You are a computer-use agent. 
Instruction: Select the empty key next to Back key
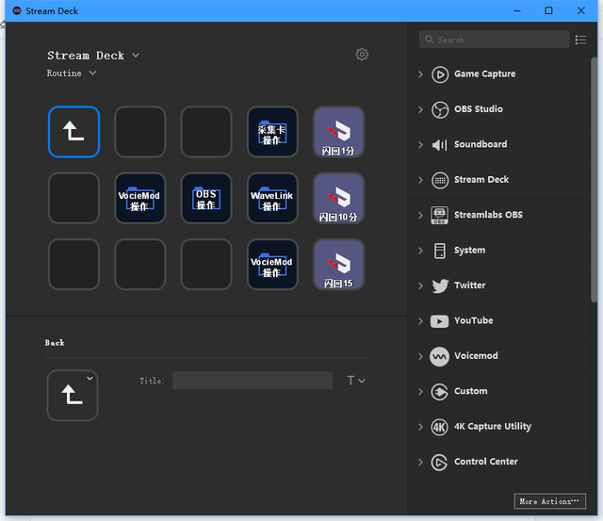(140, 132)
